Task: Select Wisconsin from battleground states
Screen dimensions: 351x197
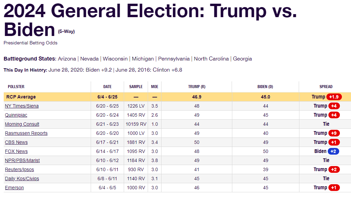Action: pos(115,58)
